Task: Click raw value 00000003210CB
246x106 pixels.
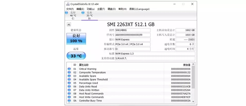Action: pos(181,86)
